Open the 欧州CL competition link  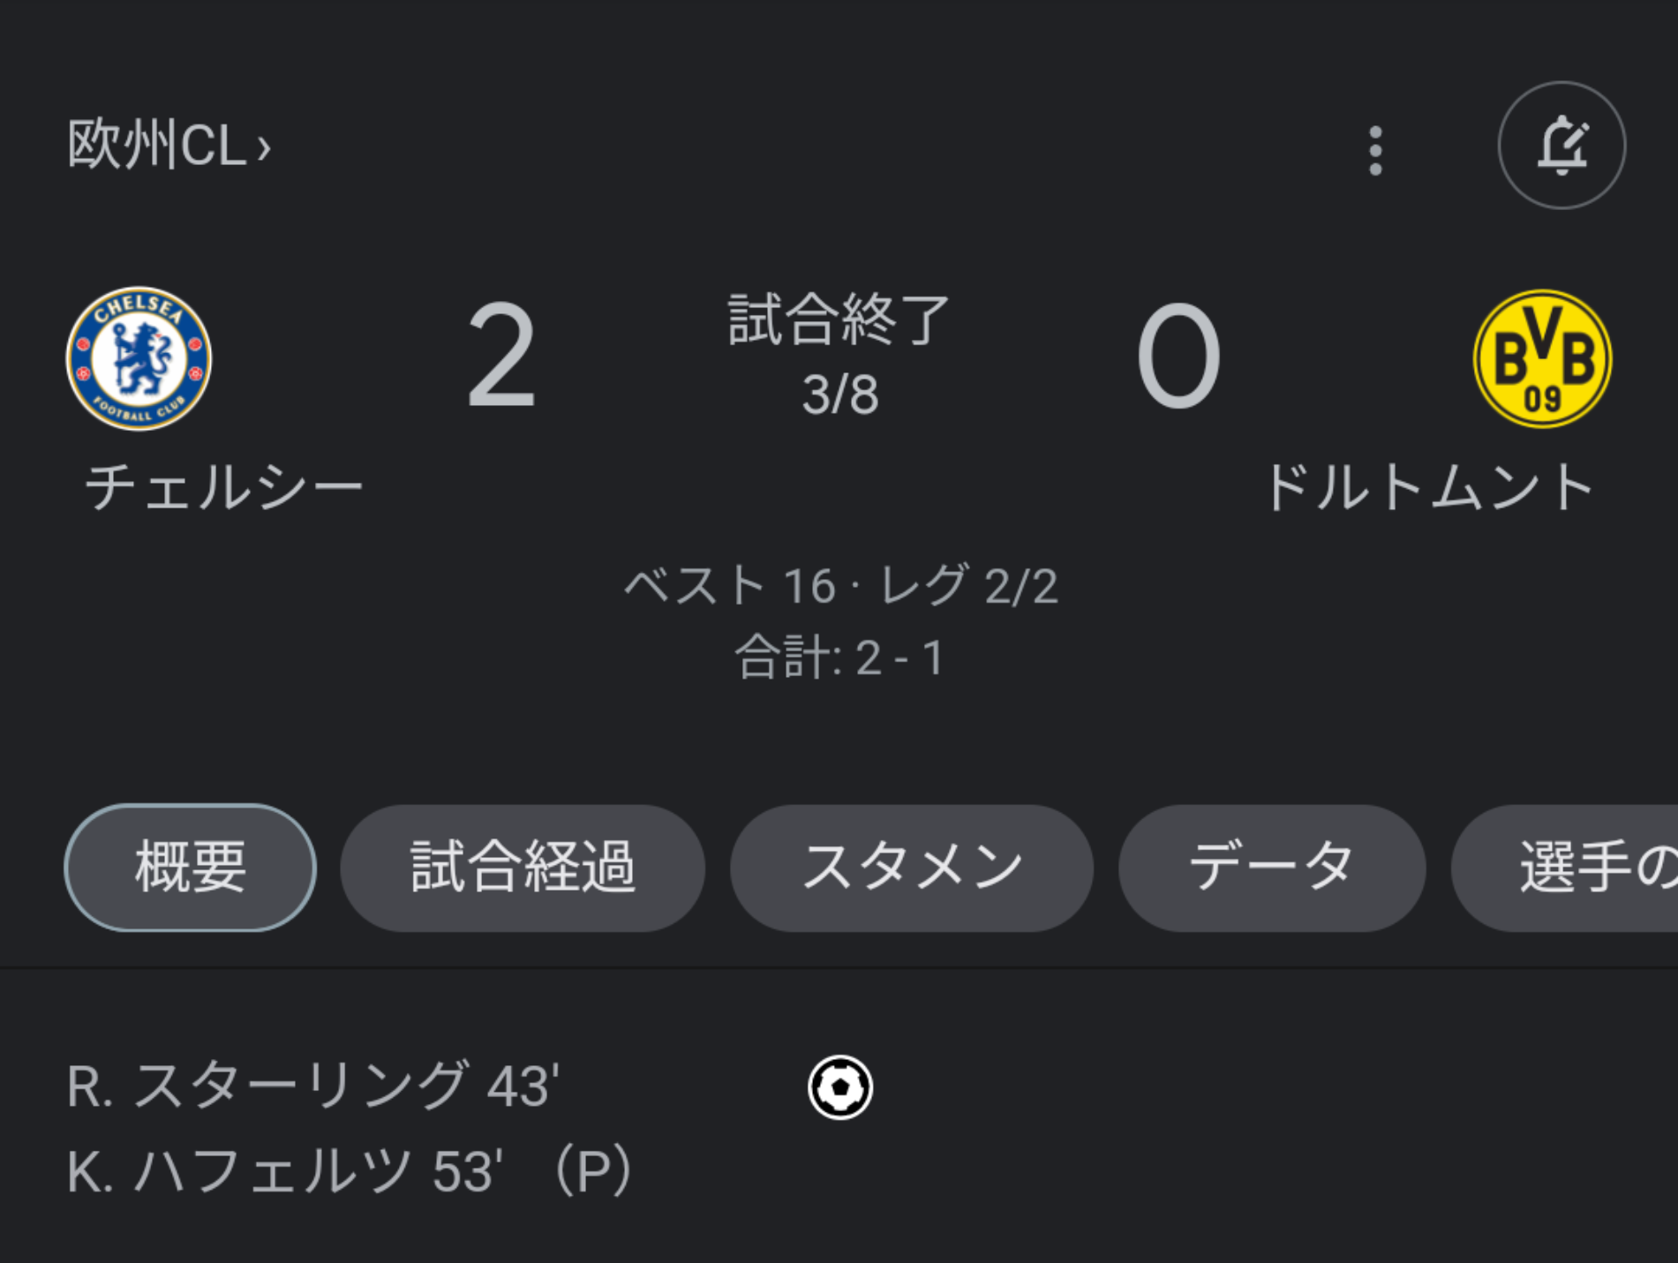[169, 145]
